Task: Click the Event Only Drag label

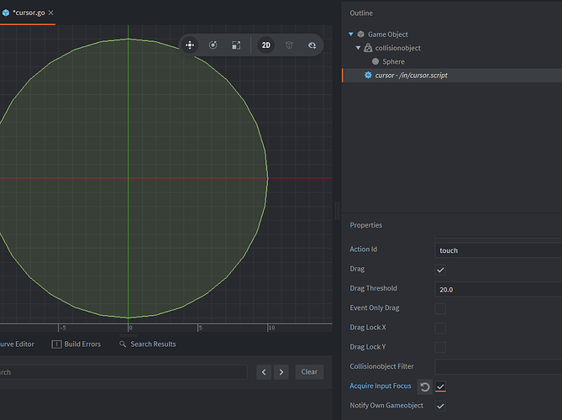Action: pyautogui.click(x=375, y=307)
